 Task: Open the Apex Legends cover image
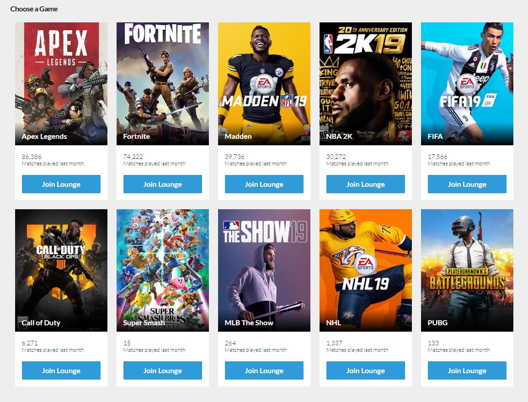point(61,84)
